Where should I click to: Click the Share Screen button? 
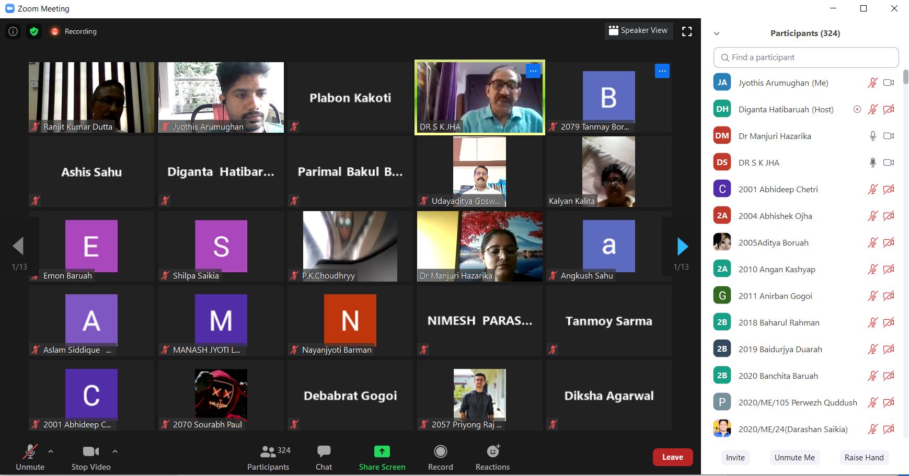(382, 457)
